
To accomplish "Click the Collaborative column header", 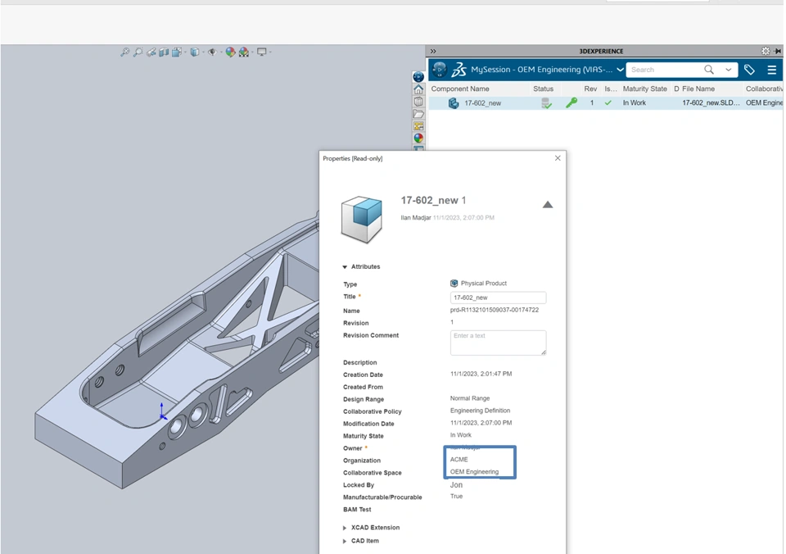I will click(x=764, y=89).
